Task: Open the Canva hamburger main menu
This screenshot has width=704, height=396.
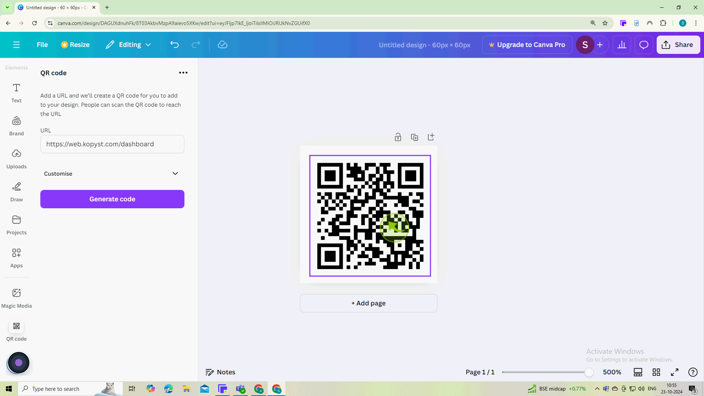Action: pos(16,45)
